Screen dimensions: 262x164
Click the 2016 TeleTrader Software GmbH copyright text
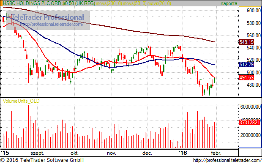click(42, 160)
